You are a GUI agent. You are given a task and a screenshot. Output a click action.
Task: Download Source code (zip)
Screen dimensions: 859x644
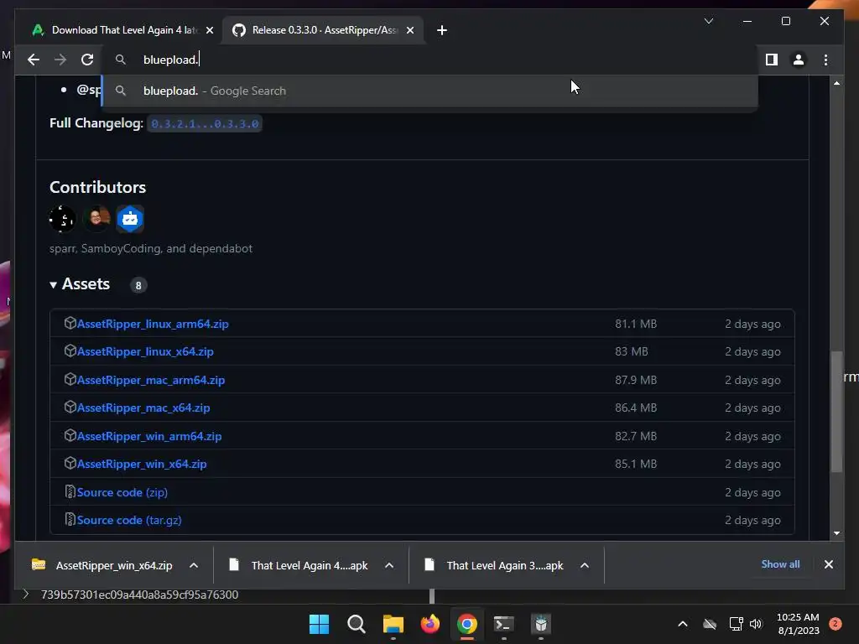(x=122, y=492)
